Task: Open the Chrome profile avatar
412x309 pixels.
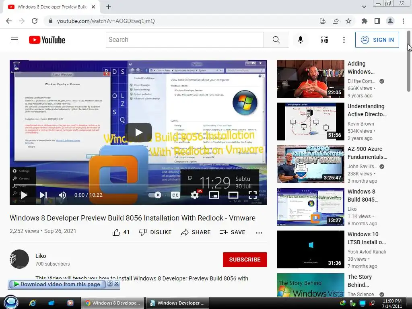Action: pos(390,21)
